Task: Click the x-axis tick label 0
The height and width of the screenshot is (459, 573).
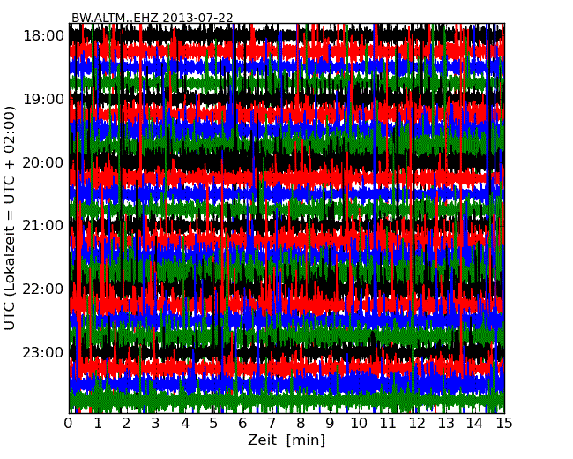Action: pyautogui.click(x=69, y=424)
